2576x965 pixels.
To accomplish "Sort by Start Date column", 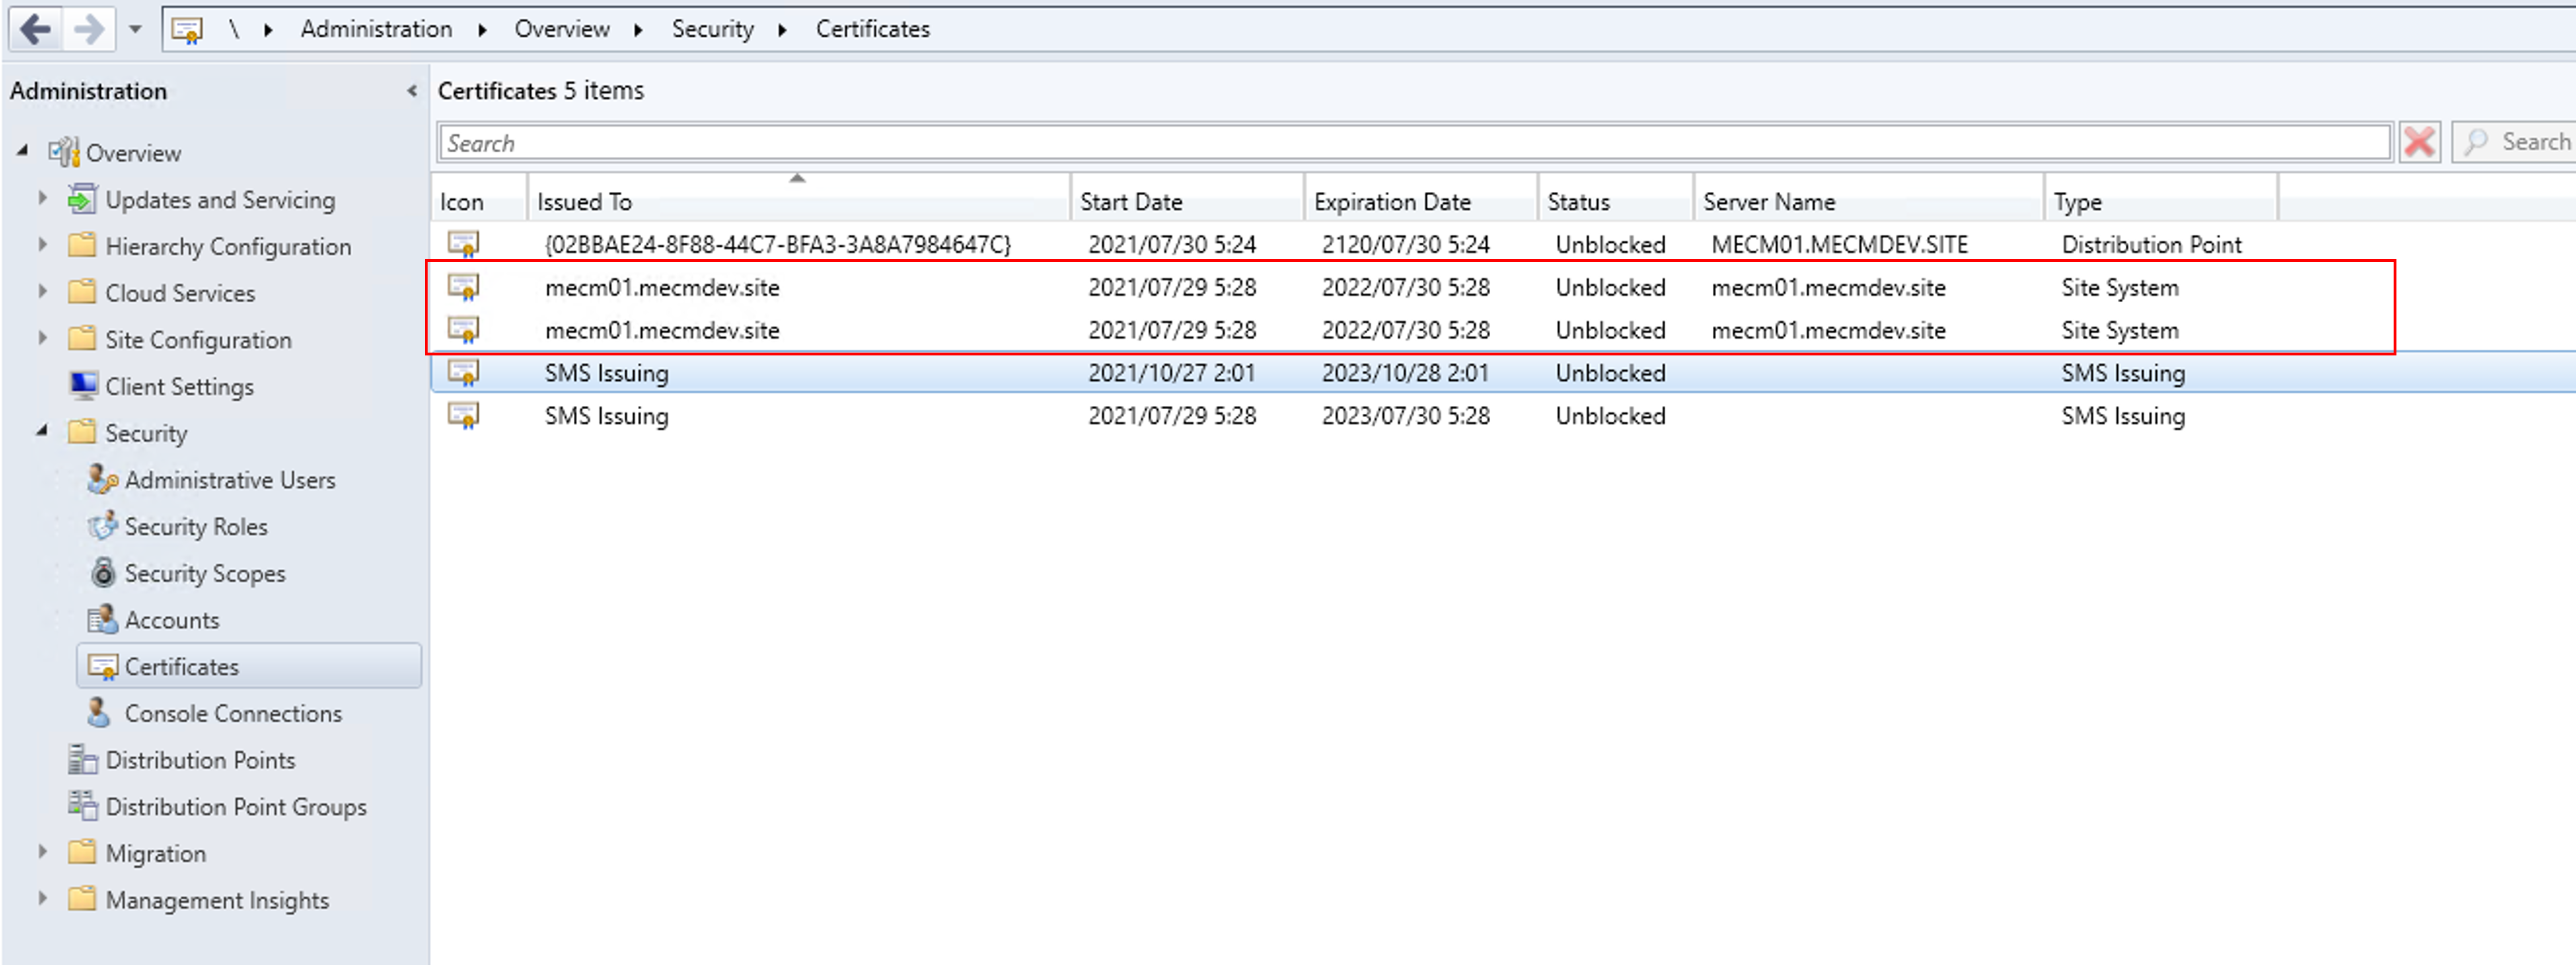I will pyautogui.click(x=1187, y=201).
